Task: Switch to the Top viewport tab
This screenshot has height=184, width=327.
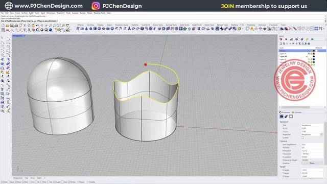Action: 27,178
